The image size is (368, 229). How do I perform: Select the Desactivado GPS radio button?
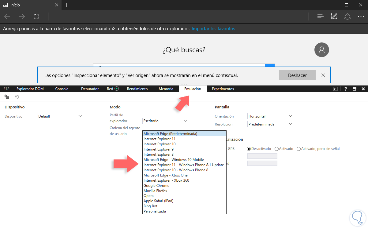click(x=249, y=149)
